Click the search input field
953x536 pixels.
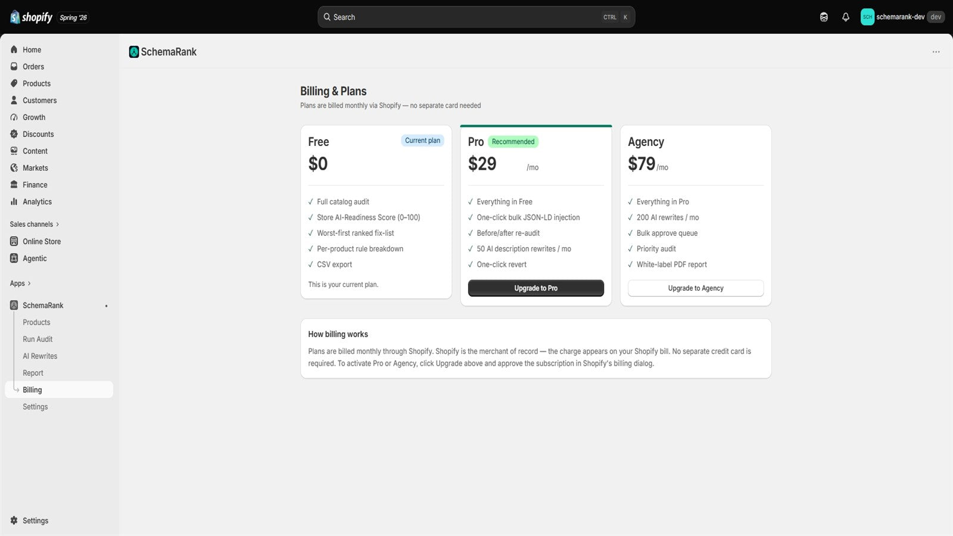click(476, 17)
